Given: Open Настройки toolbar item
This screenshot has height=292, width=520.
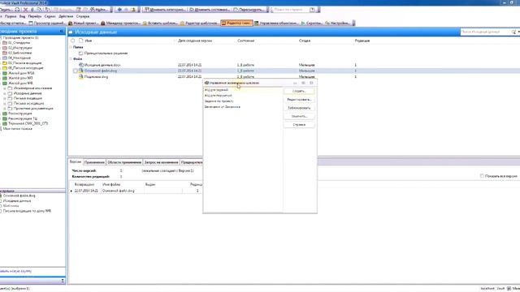Looking at the screenshot, I should point(337,24).
